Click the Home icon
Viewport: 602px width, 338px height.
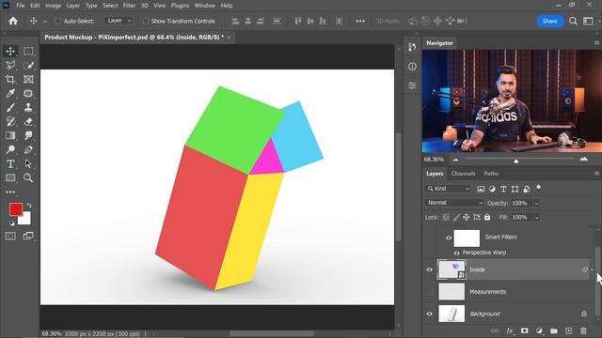tap(13, 21)
